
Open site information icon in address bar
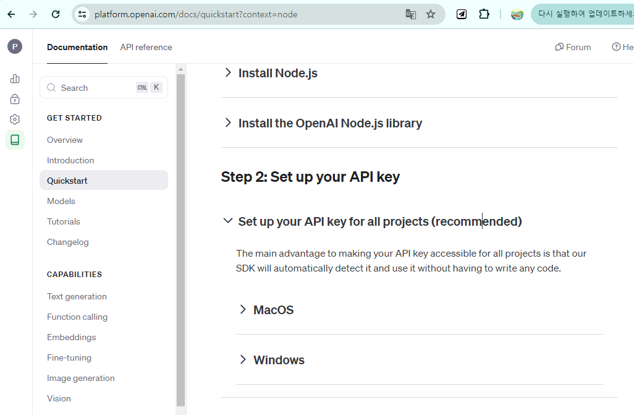[x=82, y=14]
